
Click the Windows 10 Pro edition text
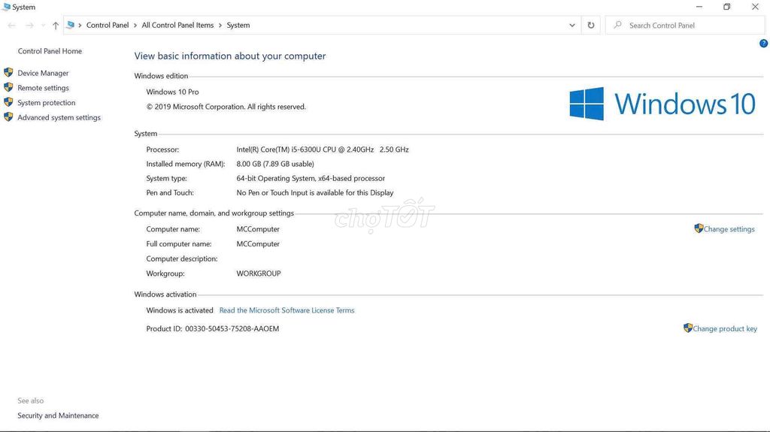(x=172, y=92)
